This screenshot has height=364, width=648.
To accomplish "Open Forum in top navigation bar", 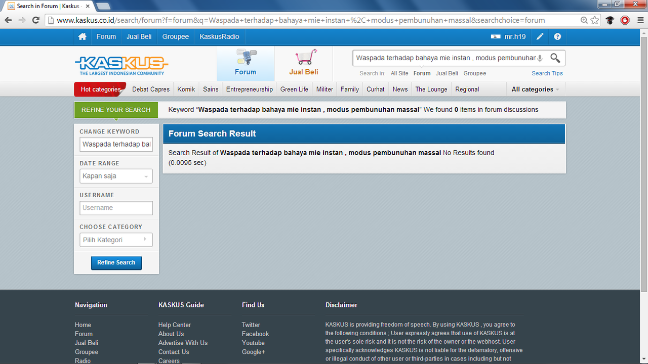I will tap(106, 37).
